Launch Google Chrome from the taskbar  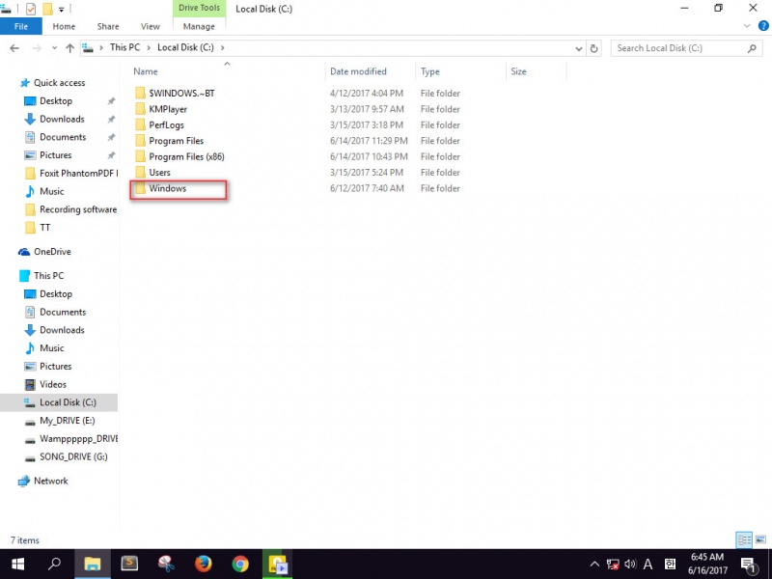[240, 565]
